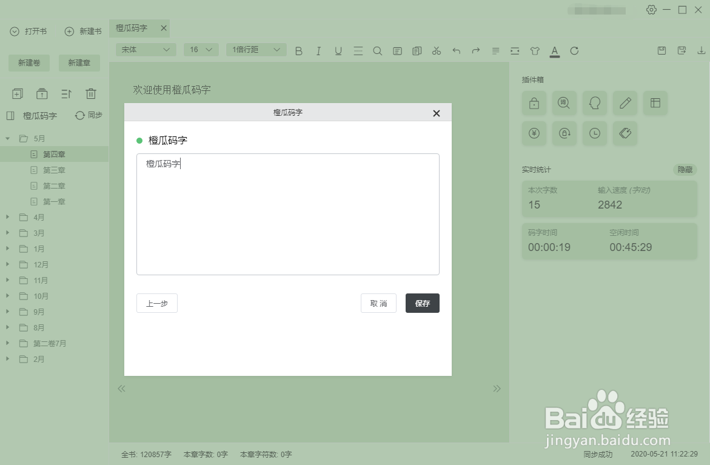Undo the last edit
This screenshot has height=465, width=710.
(x=457, y=51)
